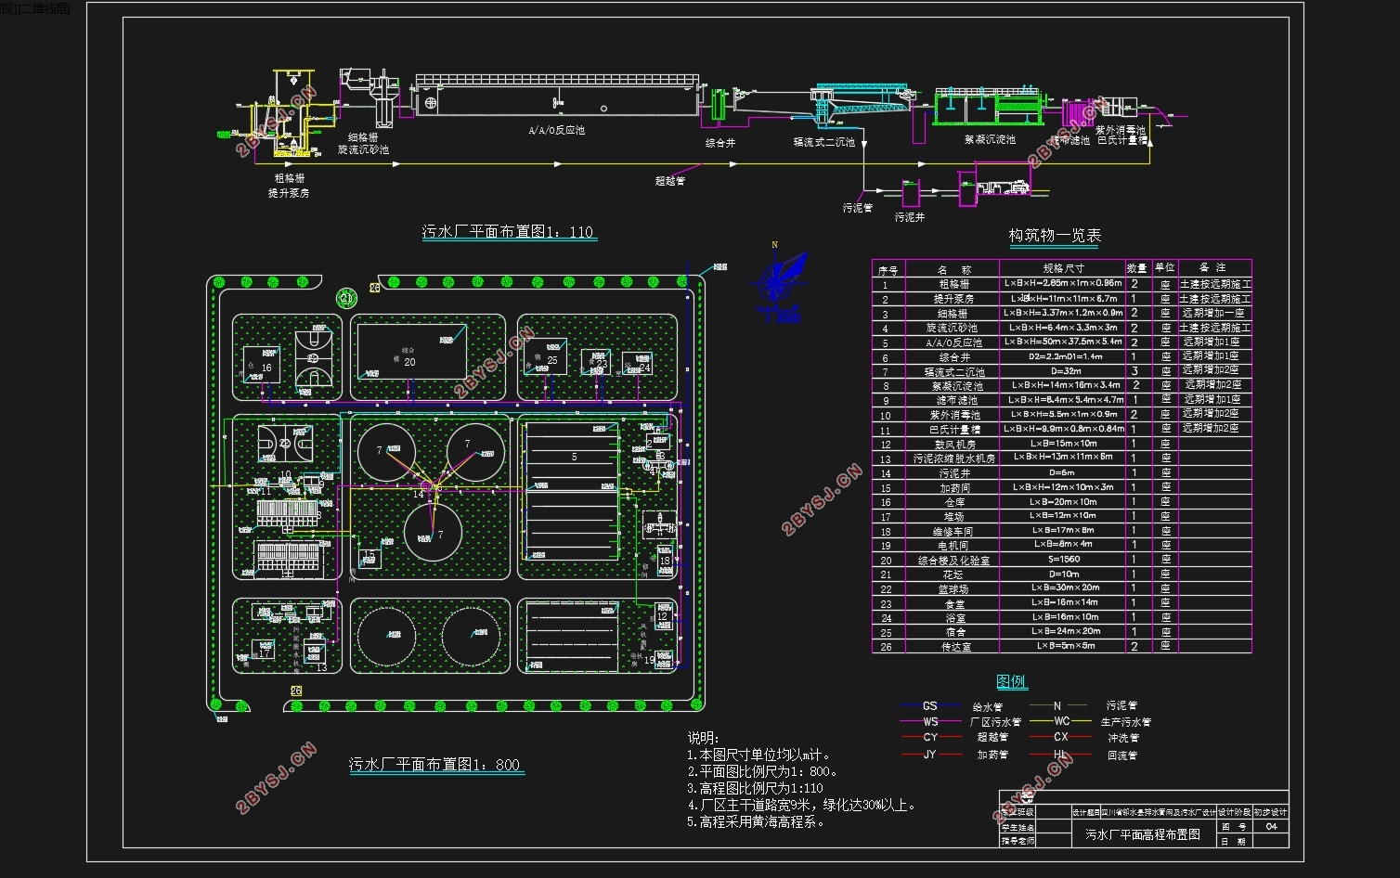
Task: Click table header '规格尺寸'
Action: click(1063, 268)
